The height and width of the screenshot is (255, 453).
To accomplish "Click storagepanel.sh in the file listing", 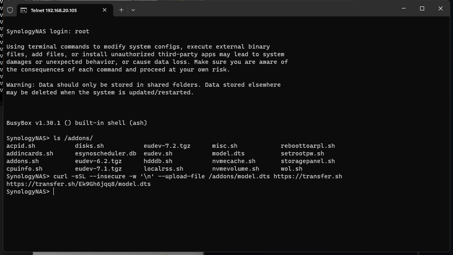I will pos(308,161).
